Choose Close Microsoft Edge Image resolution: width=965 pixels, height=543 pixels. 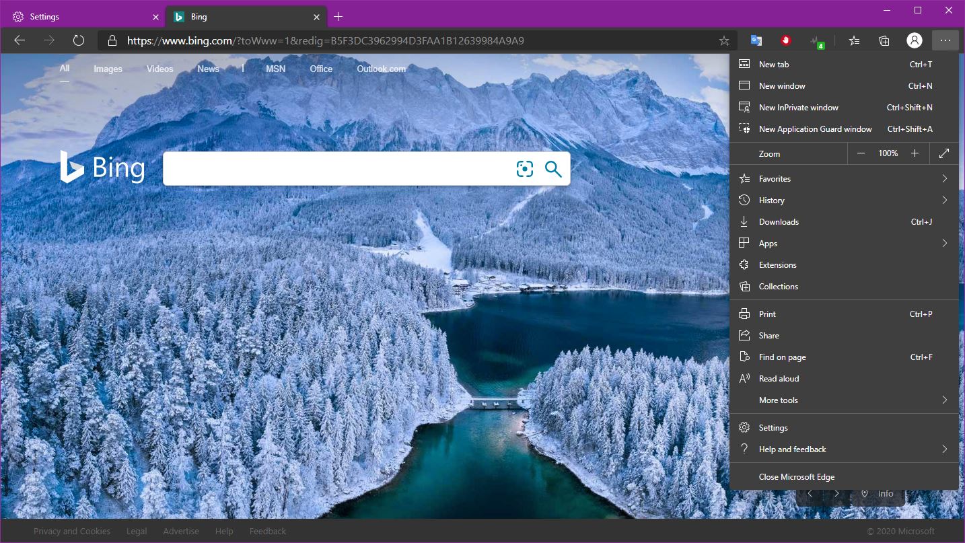coord(844,476)
